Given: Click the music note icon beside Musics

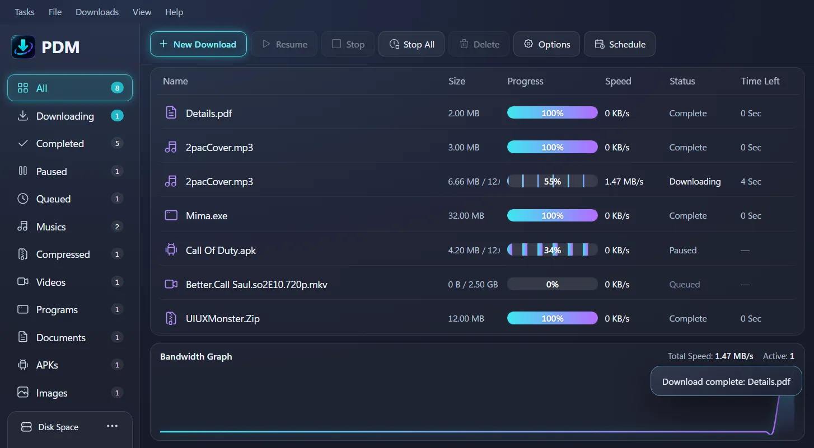Looking at the screenshot, I should 23,227.
